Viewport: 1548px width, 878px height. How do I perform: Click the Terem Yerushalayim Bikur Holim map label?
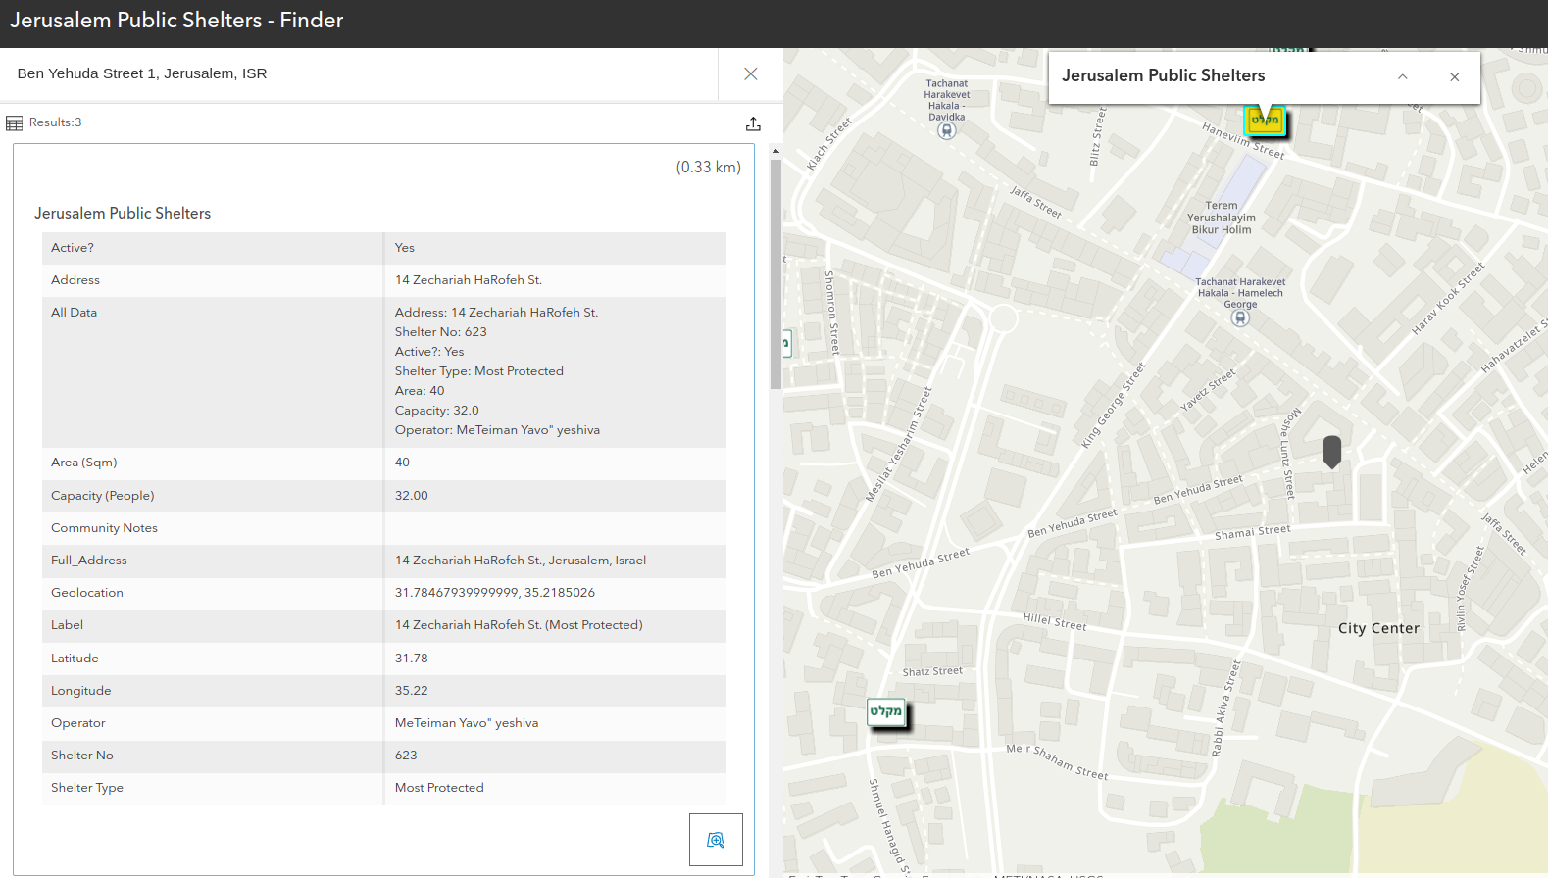1222,218
